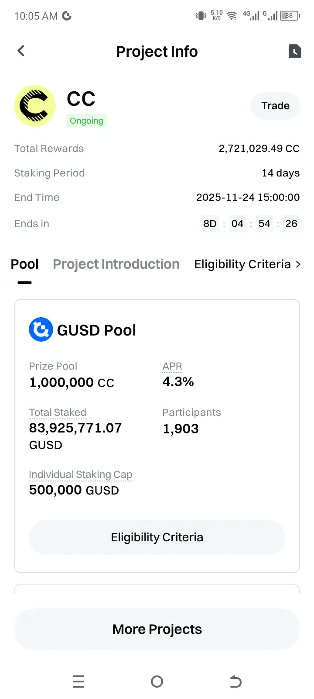
Task: Tap the battery status indicator
Action: 290,16
